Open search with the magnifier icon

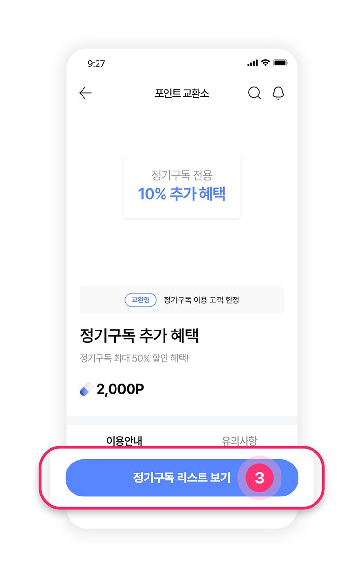pyautogui.click(x=254, y=93)
